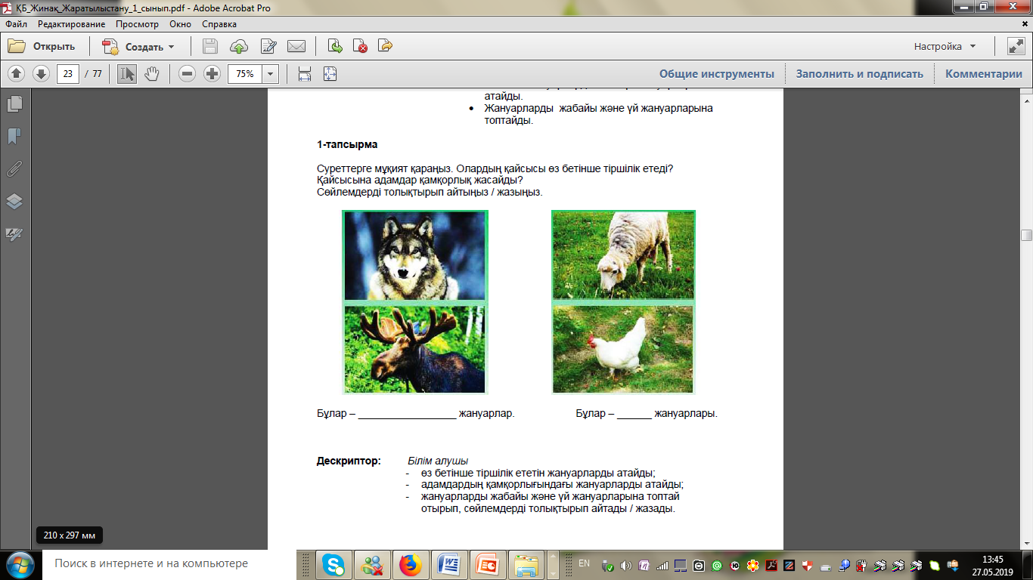Open the Заполнить и подписать pane
This screenshot has width=1033, height=580.
coord(860,74)
